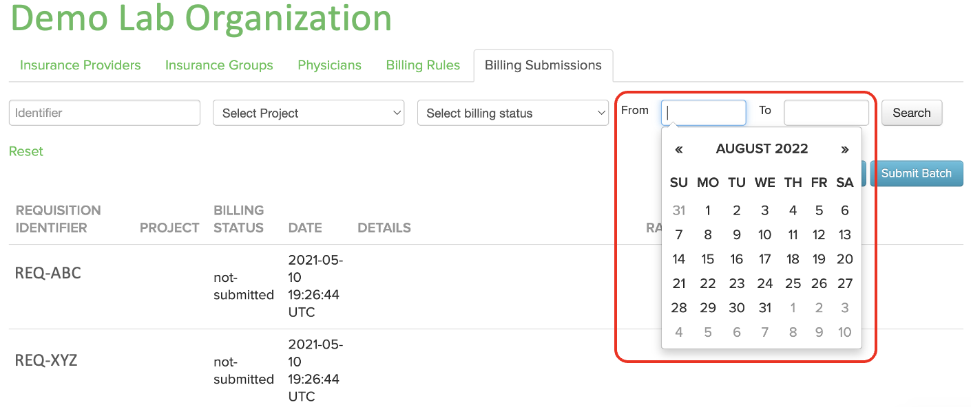The image size is (971, 407).
Task: Click the From date input
Action: pos(704,113)
